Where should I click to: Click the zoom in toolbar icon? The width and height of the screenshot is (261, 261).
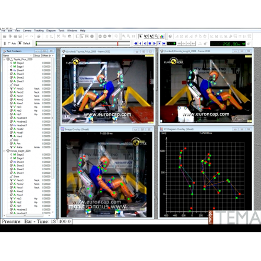[124, 36]
